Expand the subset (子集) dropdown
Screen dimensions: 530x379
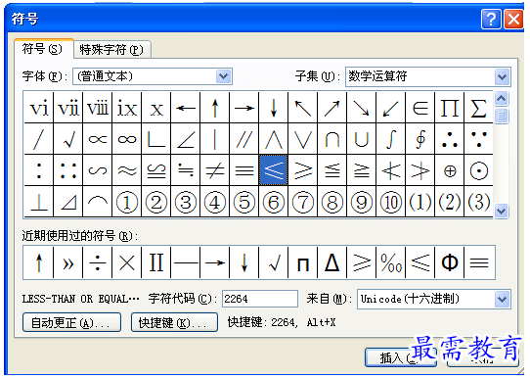502,76
